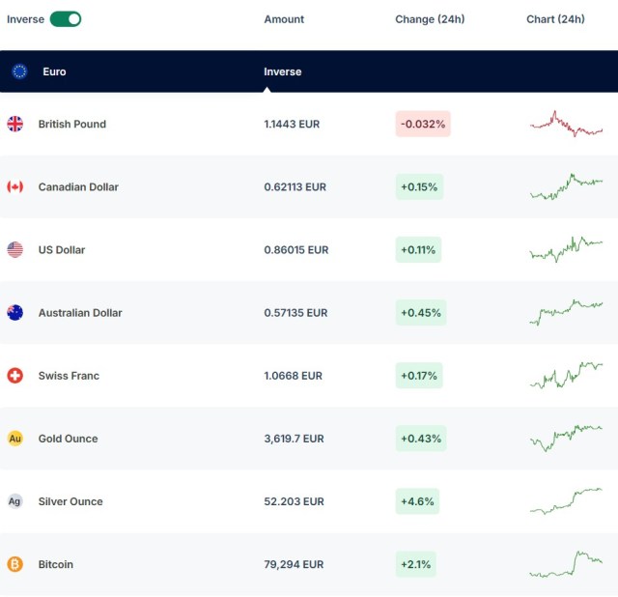
Task: Click the Silver Ounce +4.6% change badge
Action: pyautogui.click(x=417, y=501)
